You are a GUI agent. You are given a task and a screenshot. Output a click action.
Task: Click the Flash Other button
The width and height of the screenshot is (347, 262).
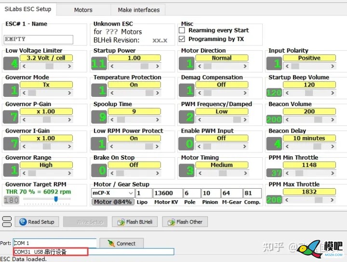[185, 221]
